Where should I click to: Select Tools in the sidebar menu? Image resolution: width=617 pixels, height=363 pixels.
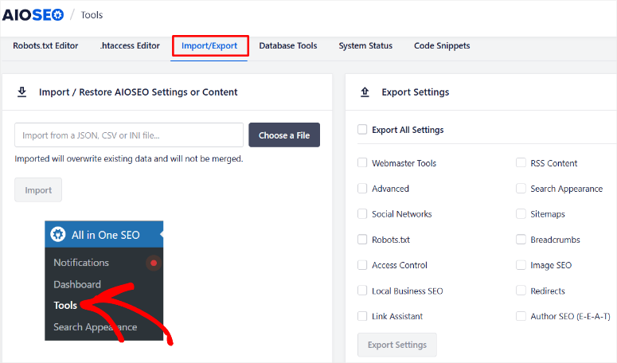tap(65, 305)
